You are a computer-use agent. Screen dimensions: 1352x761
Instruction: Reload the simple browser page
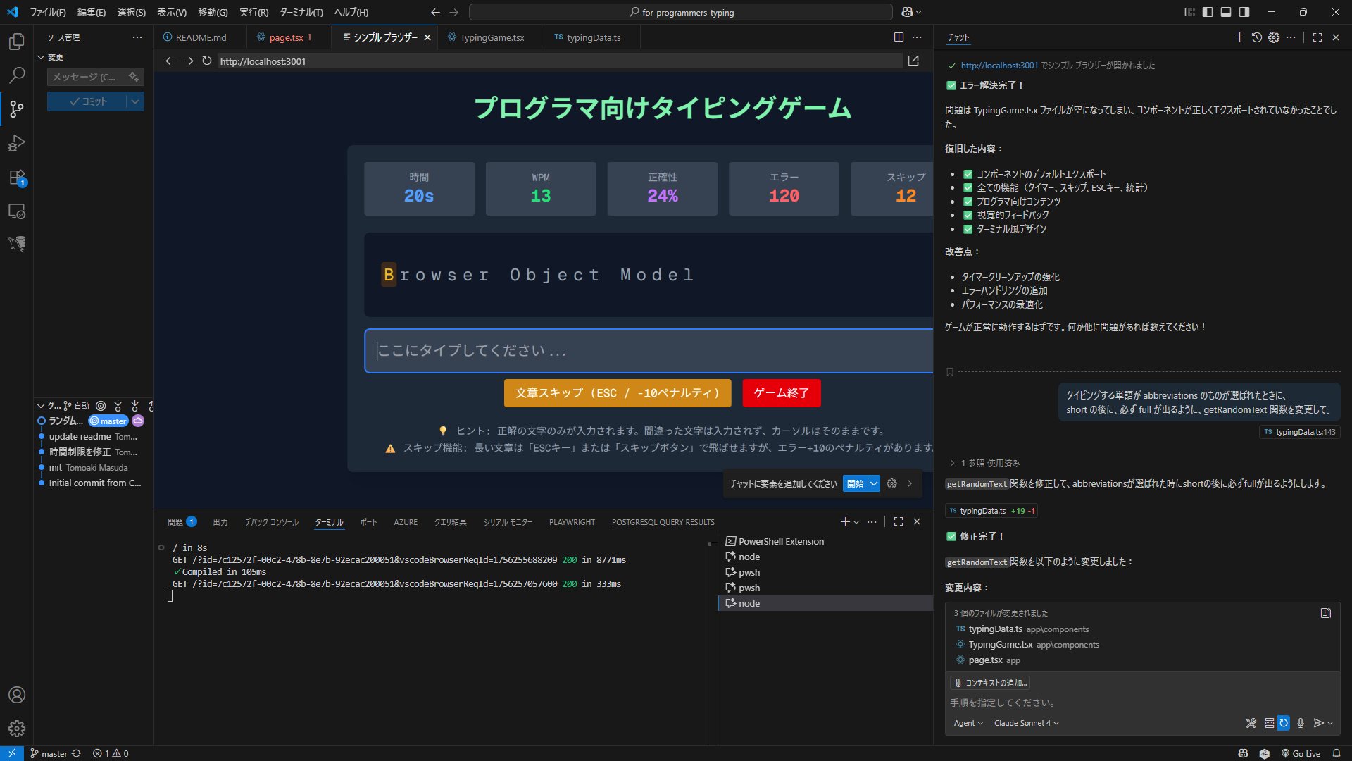point(206,61)
